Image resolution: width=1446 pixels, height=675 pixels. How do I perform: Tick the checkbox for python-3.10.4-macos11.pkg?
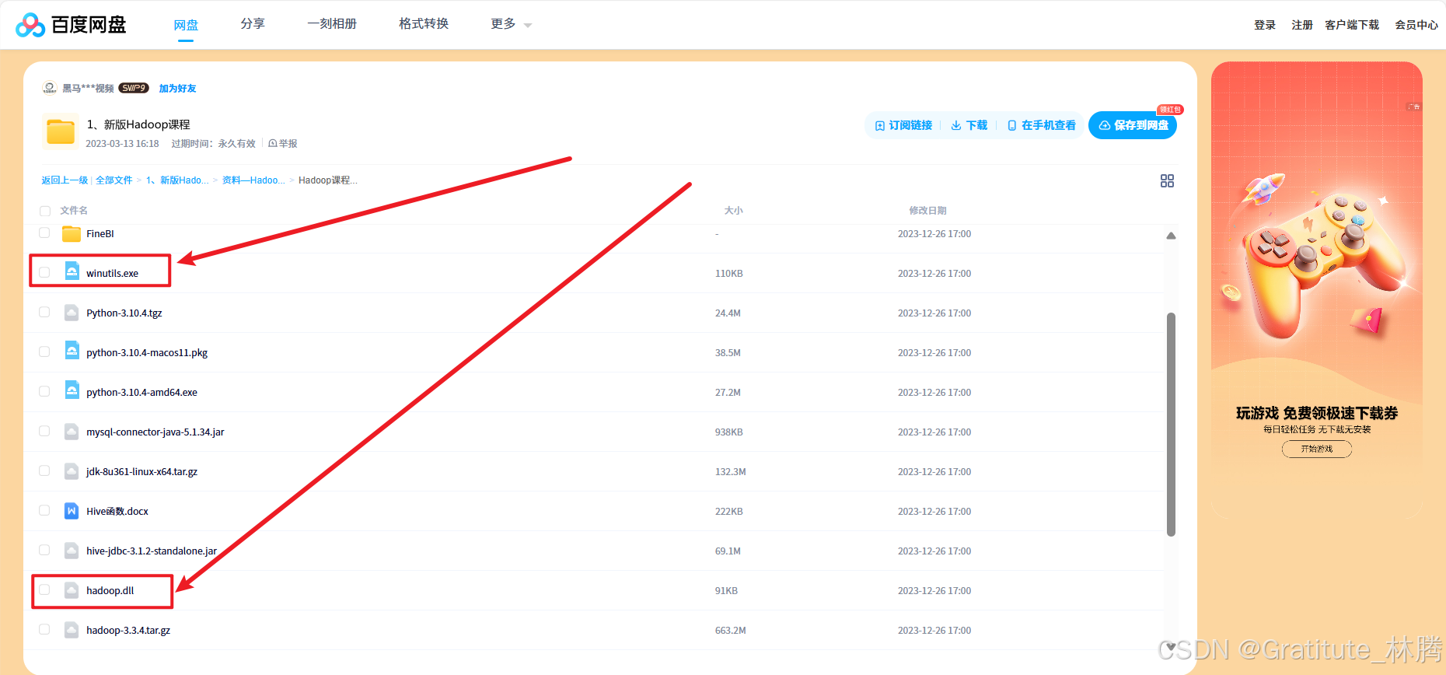click(x=44, y=351)
